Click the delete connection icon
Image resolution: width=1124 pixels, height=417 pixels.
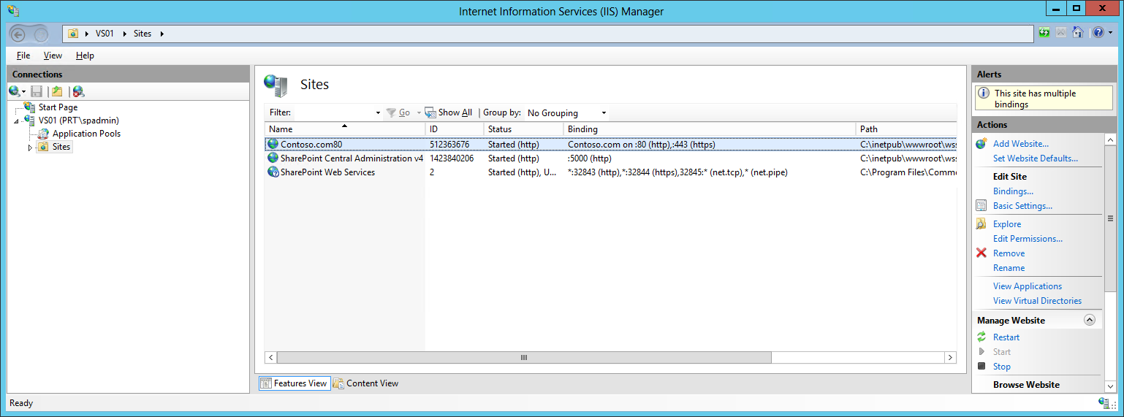click(x=78, y=91)
